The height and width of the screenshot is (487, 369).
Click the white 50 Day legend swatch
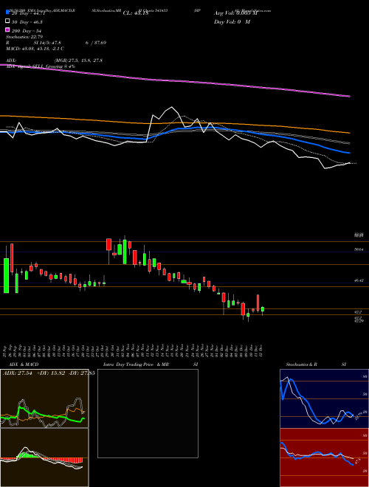(x=7, y=21)
